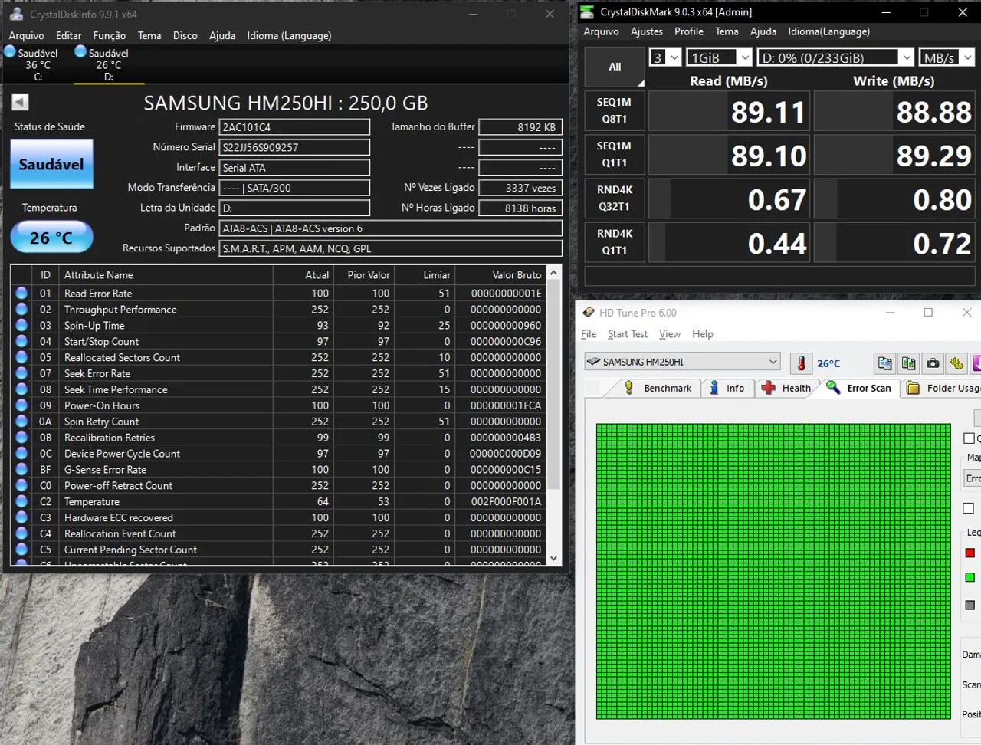Click the All button in CrystalDiskMark

(x=615, y=67)
